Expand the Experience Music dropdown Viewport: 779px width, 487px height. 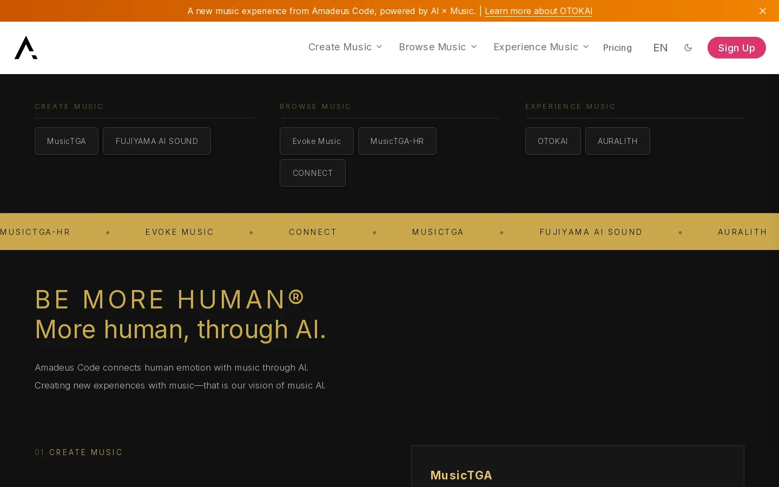click(x=541, y=47)
